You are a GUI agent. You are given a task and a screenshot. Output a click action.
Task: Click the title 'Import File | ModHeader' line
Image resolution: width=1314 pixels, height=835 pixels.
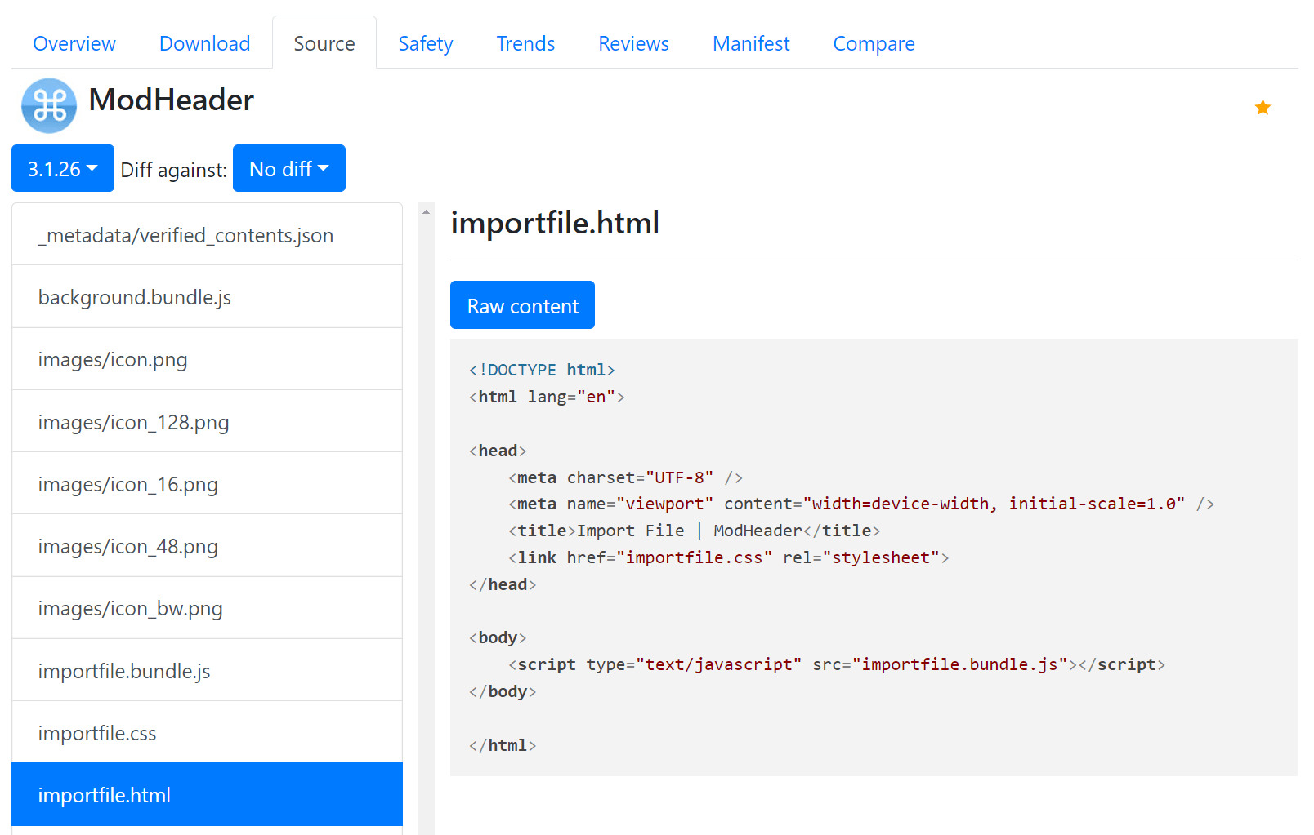[x=694, y=531]
